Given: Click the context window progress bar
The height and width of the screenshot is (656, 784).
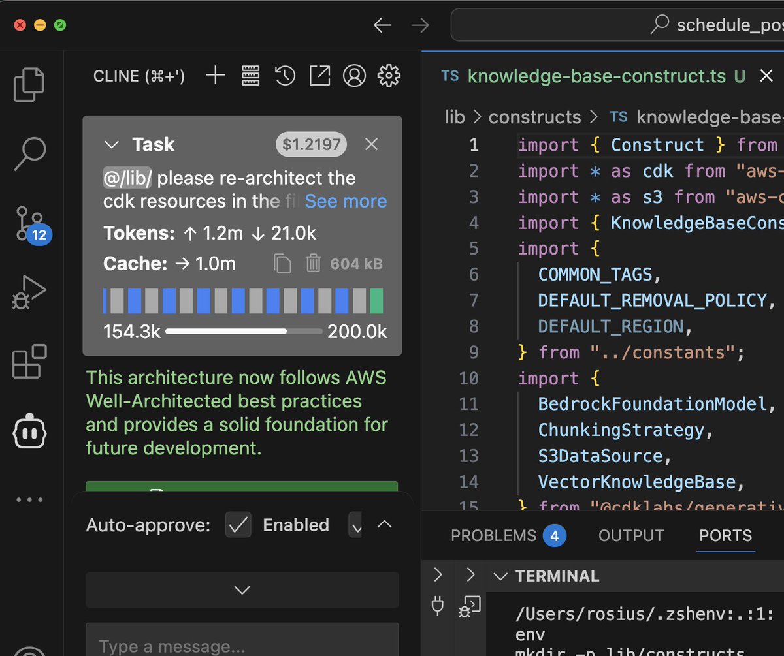Looking at the screenshot, I should [244, 332].
